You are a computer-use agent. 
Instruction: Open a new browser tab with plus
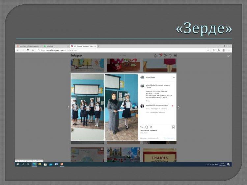click(99, 46)
